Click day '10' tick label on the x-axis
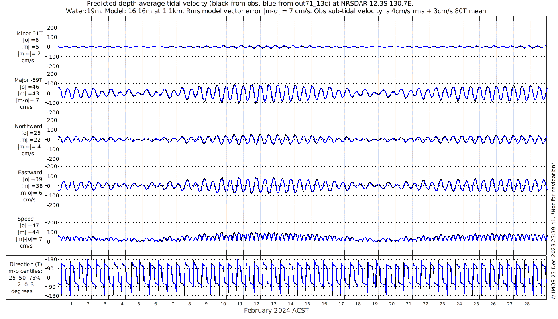The height and width of the screenshot is (319, 558). [x=223, y=304]
